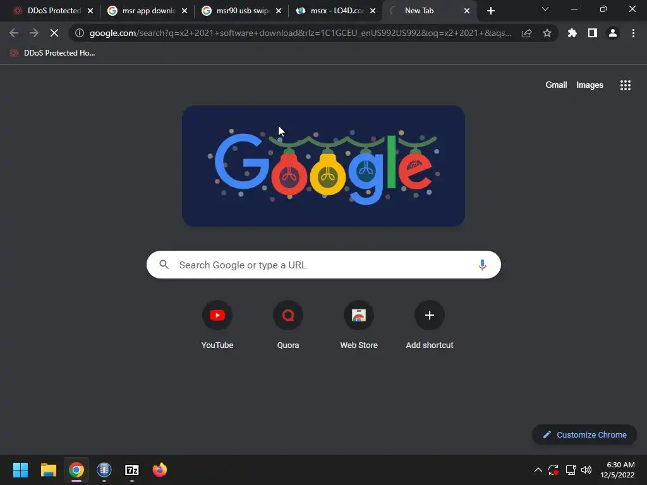This screenshot has height=485, width=647.
Task: Open Gmail link
Action: 556,85
